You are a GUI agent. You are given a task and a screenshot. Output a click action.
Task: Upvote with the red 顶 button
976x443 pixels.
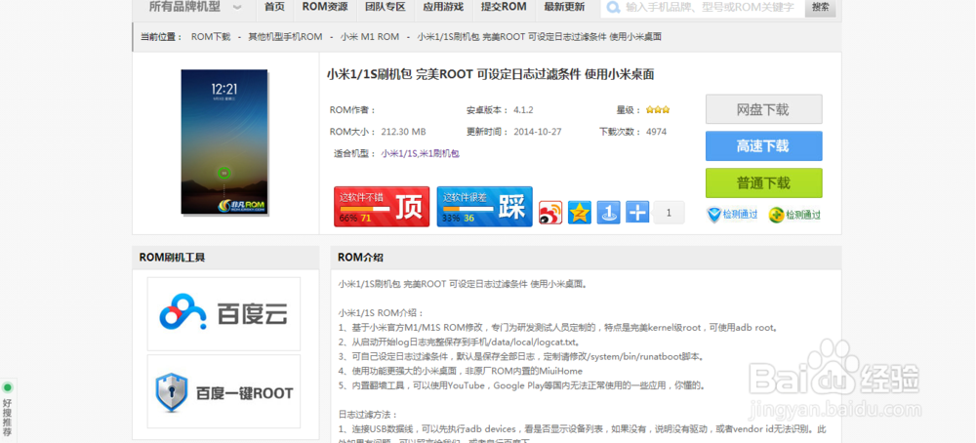pyautogui.click(x=382, y=207)
